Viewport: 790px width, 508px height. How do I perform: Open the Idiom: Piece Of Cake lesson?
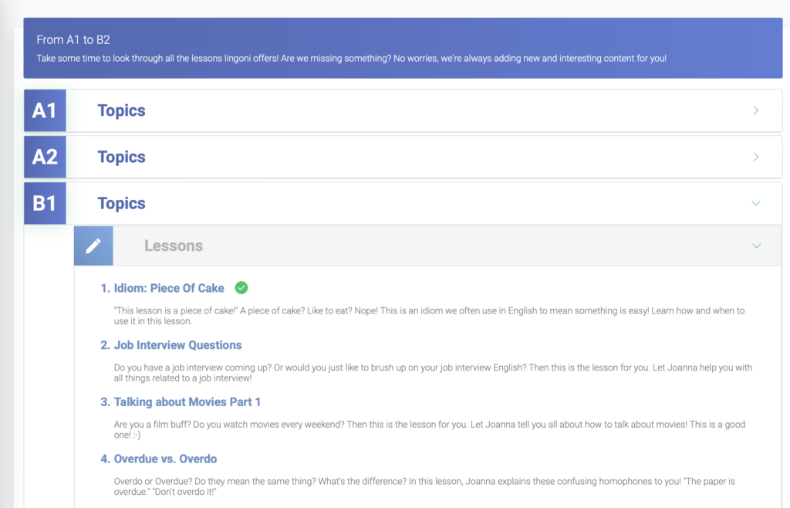pyautogui.click(x=168, y=288)
